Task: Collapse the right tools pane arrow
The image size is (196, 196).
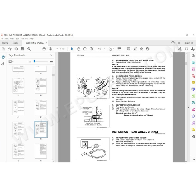Action: pyautogui.click(x=189, y=108)
